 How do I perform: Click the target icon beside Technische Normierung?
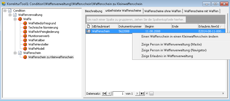point(25,27)
